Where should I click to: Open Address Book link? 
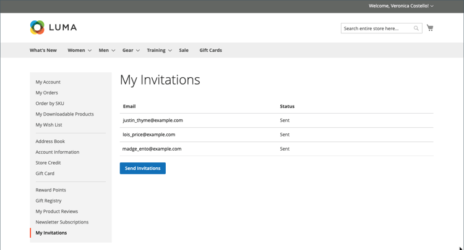(x=50, y=141)
